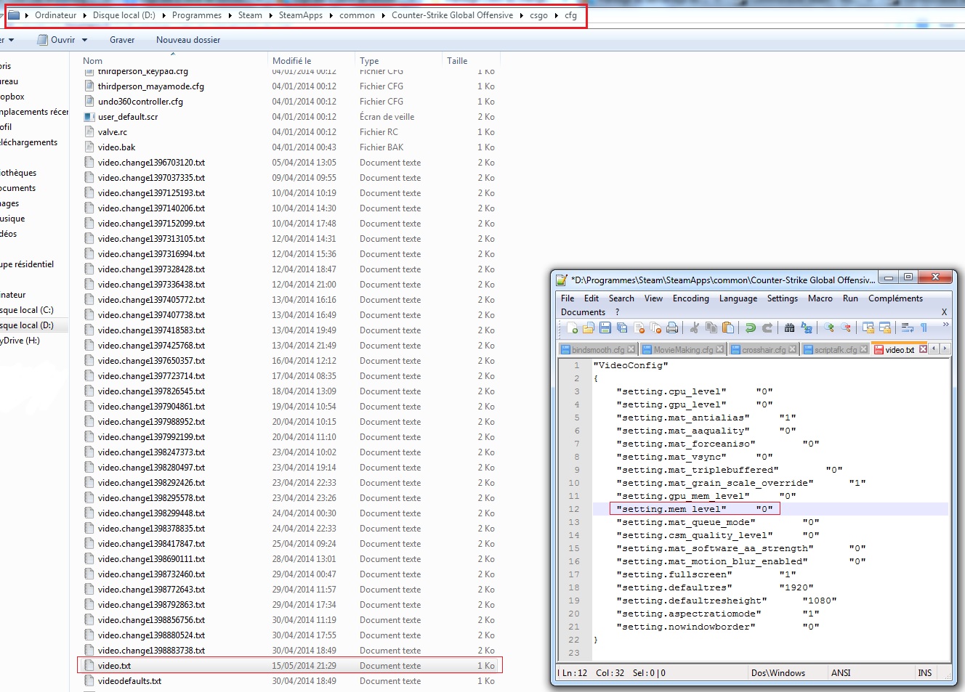Open the dropdown arrow next to Ouvrir
The image size is (965, 692).
click(84, 40)
